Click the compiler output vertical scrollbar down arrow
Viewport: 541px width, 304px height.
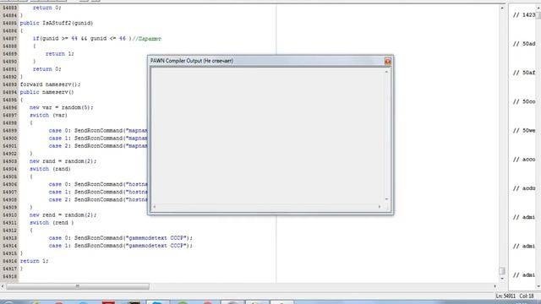pos(386,199)
